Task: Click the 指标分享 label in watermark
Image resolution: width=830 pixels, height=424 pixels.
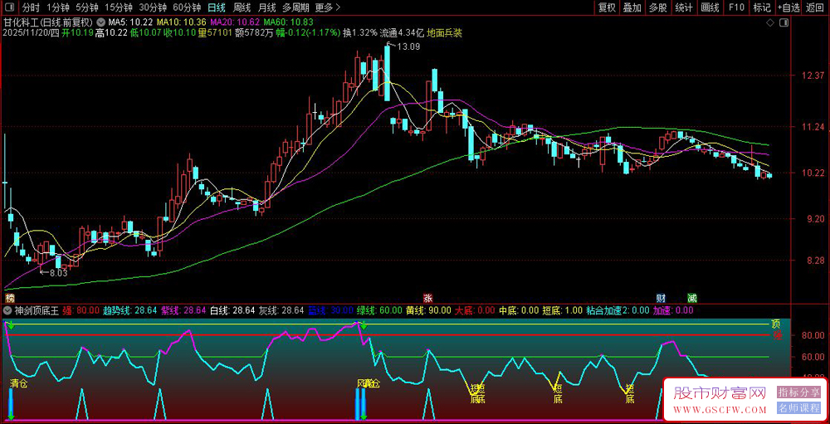Action: click(x=798, y=392)
